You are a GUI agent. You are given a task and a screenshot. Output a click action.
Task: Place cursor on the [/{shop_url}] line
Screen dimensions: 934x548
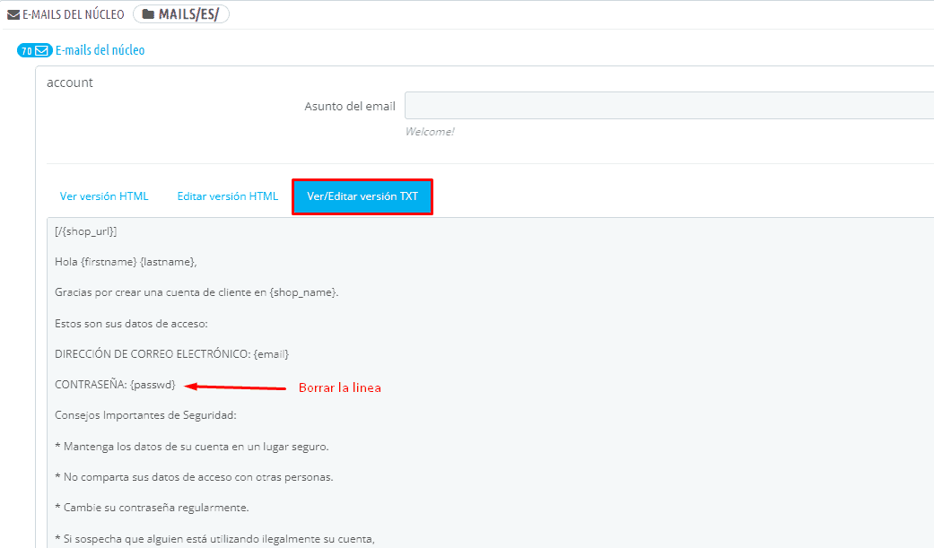[x=86, y=231]
